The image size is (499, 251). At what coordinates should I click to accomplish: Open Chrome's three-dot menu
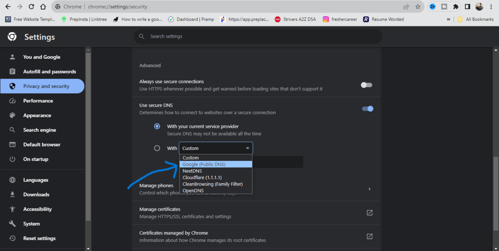(491, 7)
